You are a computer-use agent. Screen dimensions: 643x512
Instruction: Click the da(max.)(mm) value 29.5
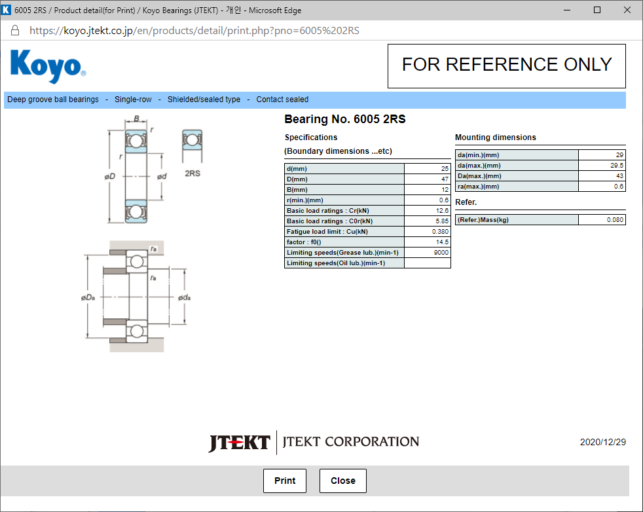602,165
